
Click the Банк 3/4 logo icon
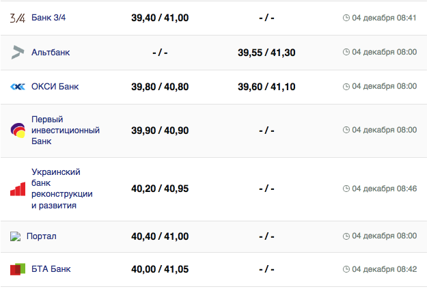coord(18,18)
